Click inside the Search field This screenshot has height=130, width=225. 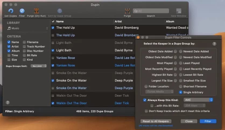[x=151, y=11]
